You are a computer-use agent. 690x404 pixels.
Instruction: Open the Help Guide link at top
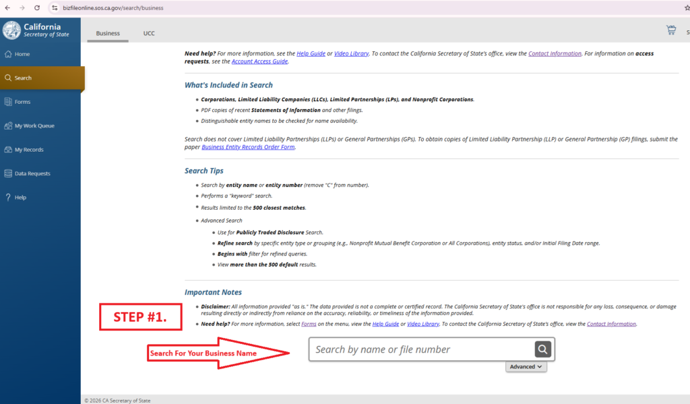pos(311,53)
